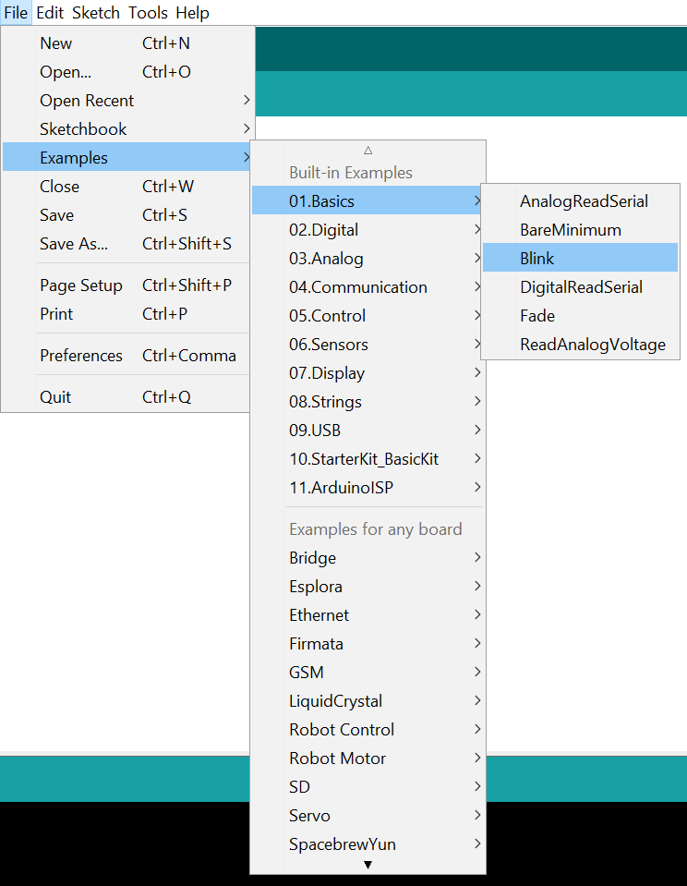Choose Save from the File menu
Viewport: 687px width, 886px height.
127,214
